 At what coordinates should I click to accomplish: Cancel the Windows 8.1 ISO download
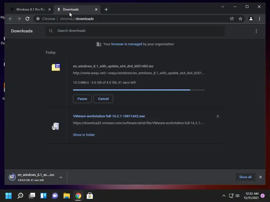[103, 99]
